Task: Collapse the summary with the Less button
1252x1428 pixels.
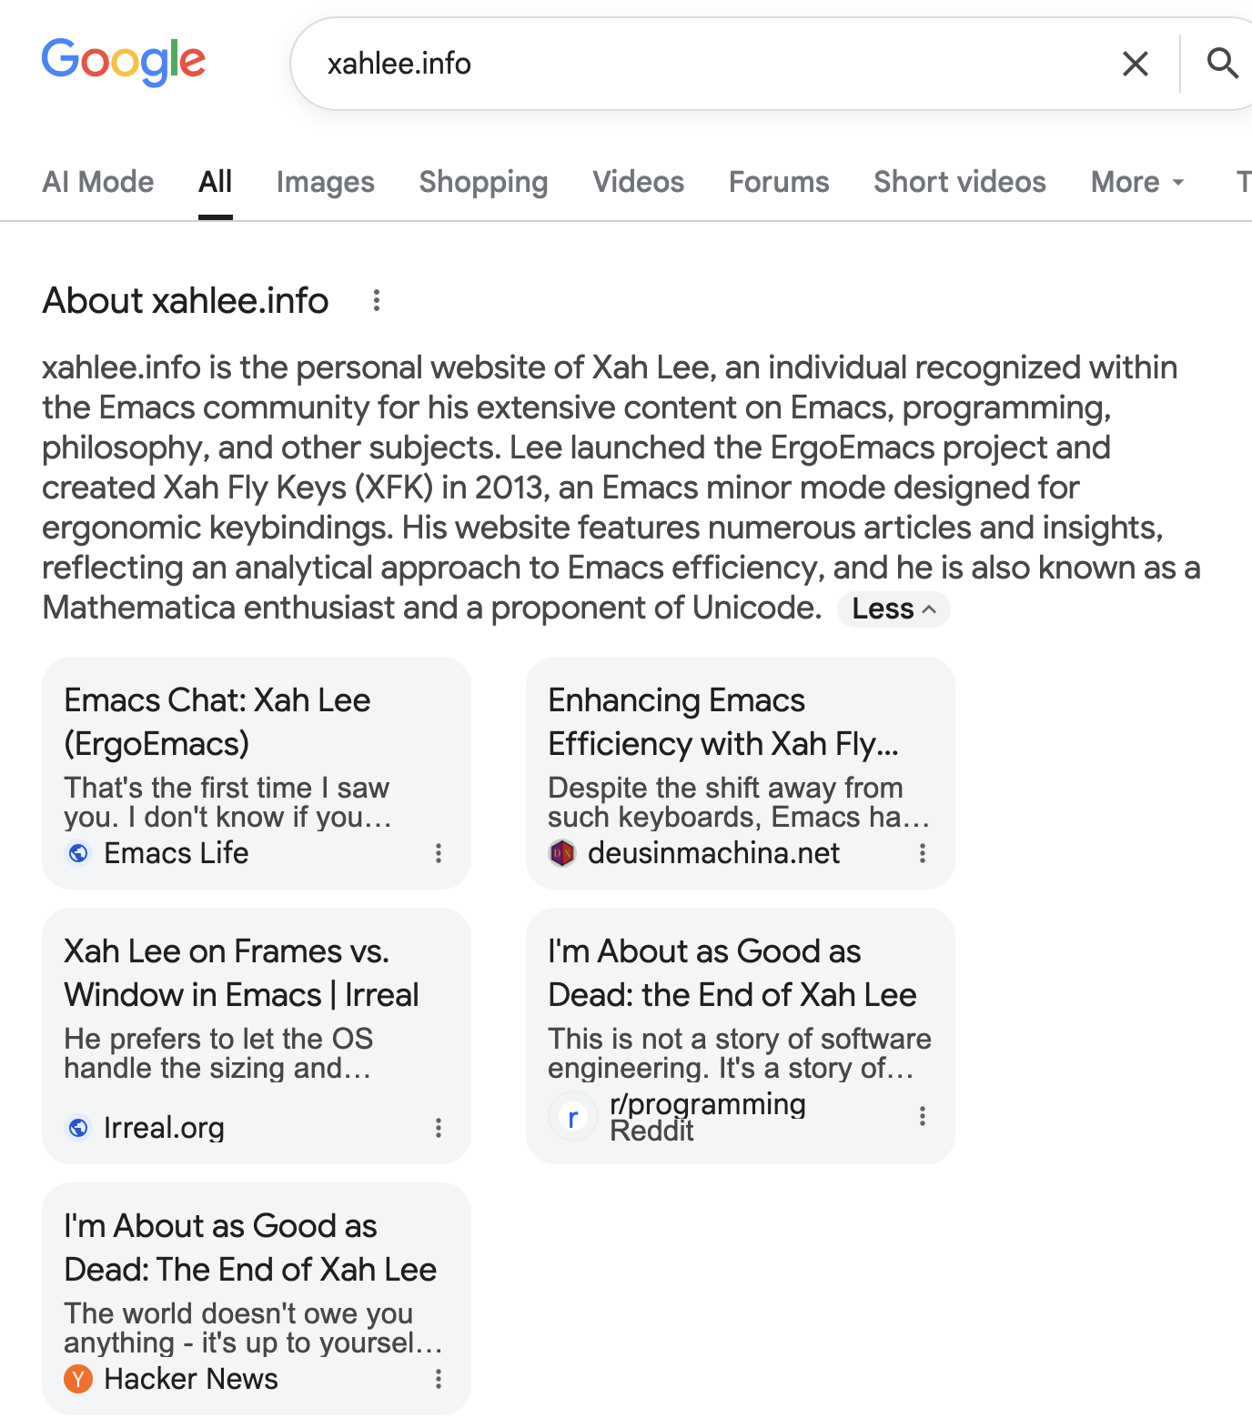Action: (x=894, y=608)
